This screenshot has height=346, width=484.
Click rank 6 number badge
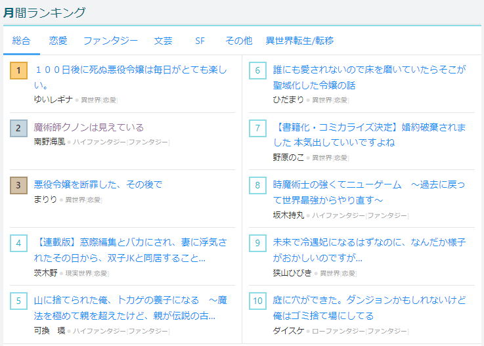coord(257,70)
